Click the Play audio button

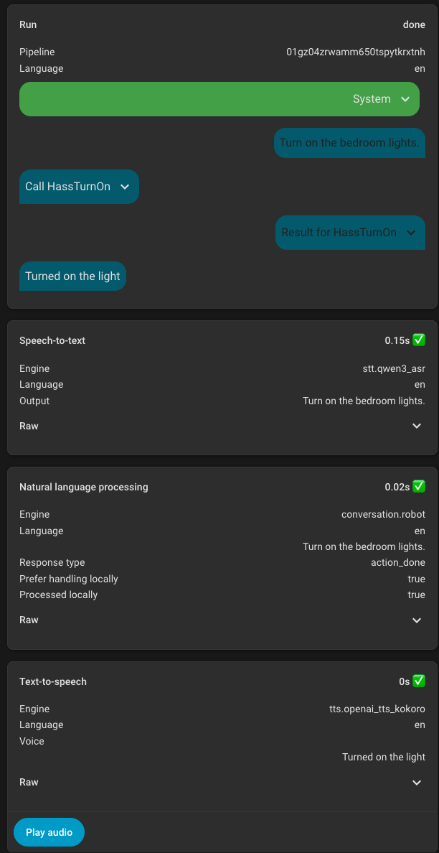49,832
